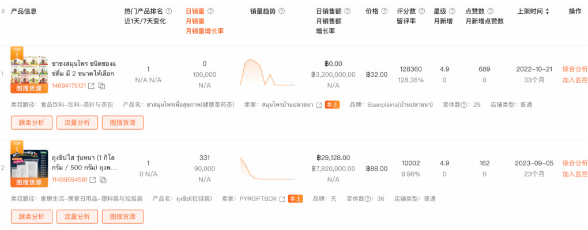
Task: Open help icon next to 销量趋势
Action: (281, 12)
